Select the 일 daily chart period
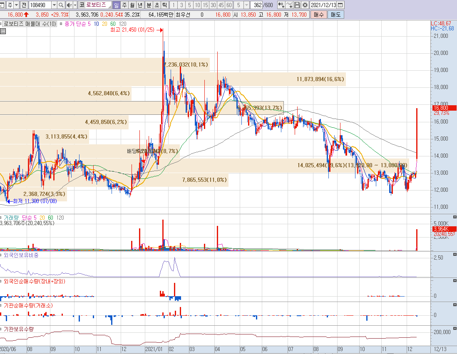 point(116,5)
